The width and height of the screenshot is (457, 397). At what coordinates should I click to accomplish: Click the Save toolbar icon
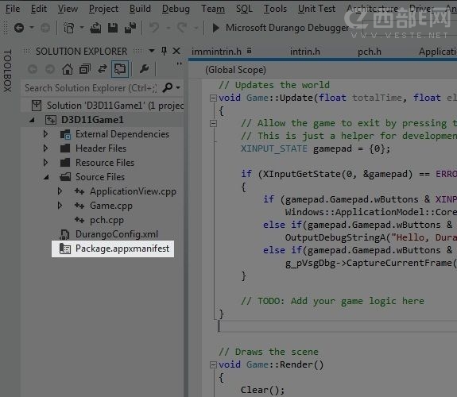(x=113, y=28)
